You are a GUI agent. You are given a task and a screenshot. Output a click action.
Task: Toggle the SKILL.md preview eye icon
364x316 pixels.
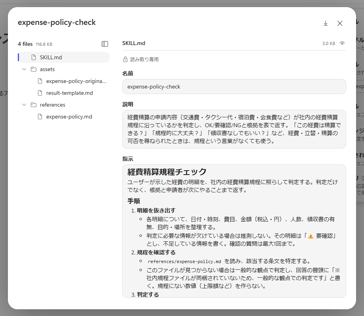coord(342,43)
